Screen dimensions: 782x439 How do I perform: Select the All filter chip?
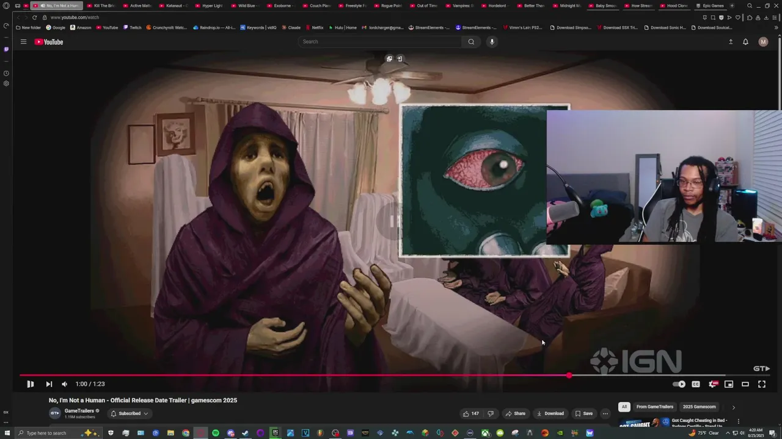pos(624,407)
